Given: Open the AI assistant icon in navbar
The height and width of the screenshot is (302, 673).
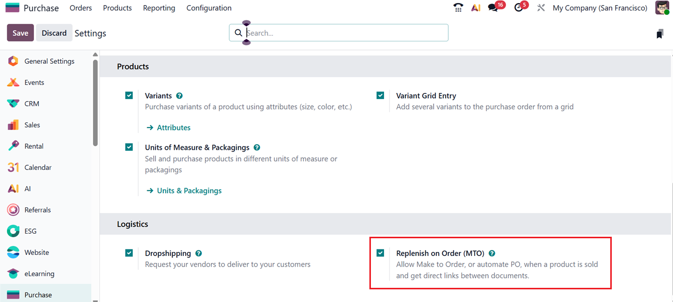Looking at the screenshot, I should click(476, 8).
